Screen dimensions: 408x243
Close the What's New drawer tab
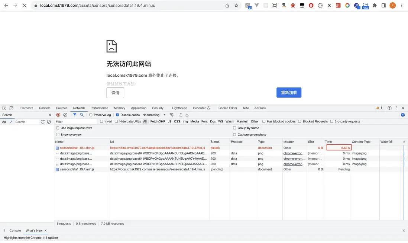(x=46, y=231)
